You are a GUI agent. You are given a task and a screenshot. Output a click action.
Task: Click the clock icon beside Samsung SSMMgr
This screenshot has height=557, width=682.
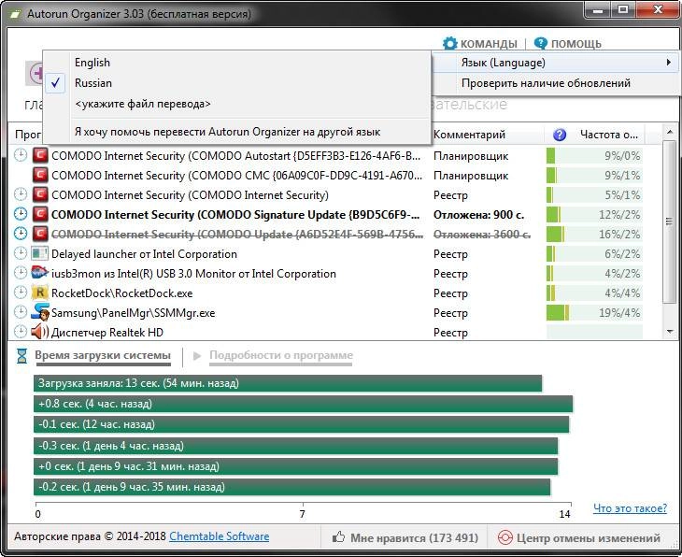tap(21, 312)
